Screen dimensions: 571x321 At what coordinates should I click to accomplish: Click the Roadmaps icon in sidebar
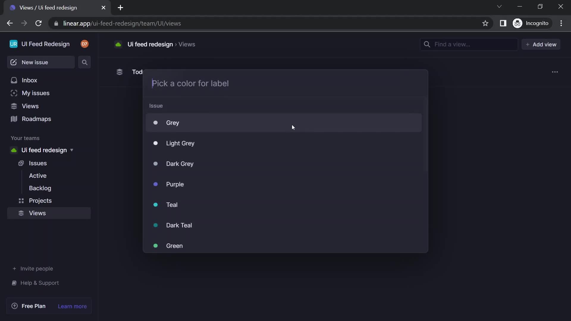point(13,119)
